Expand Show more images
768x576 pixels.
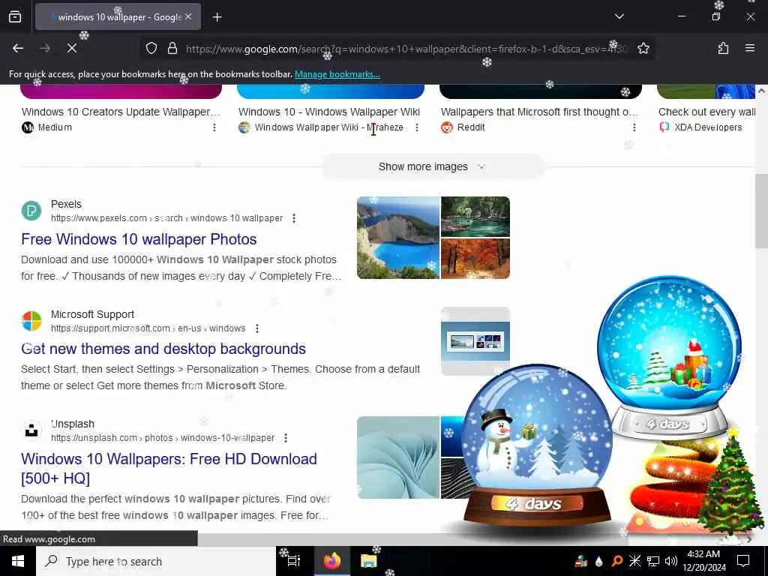(433, 166)
